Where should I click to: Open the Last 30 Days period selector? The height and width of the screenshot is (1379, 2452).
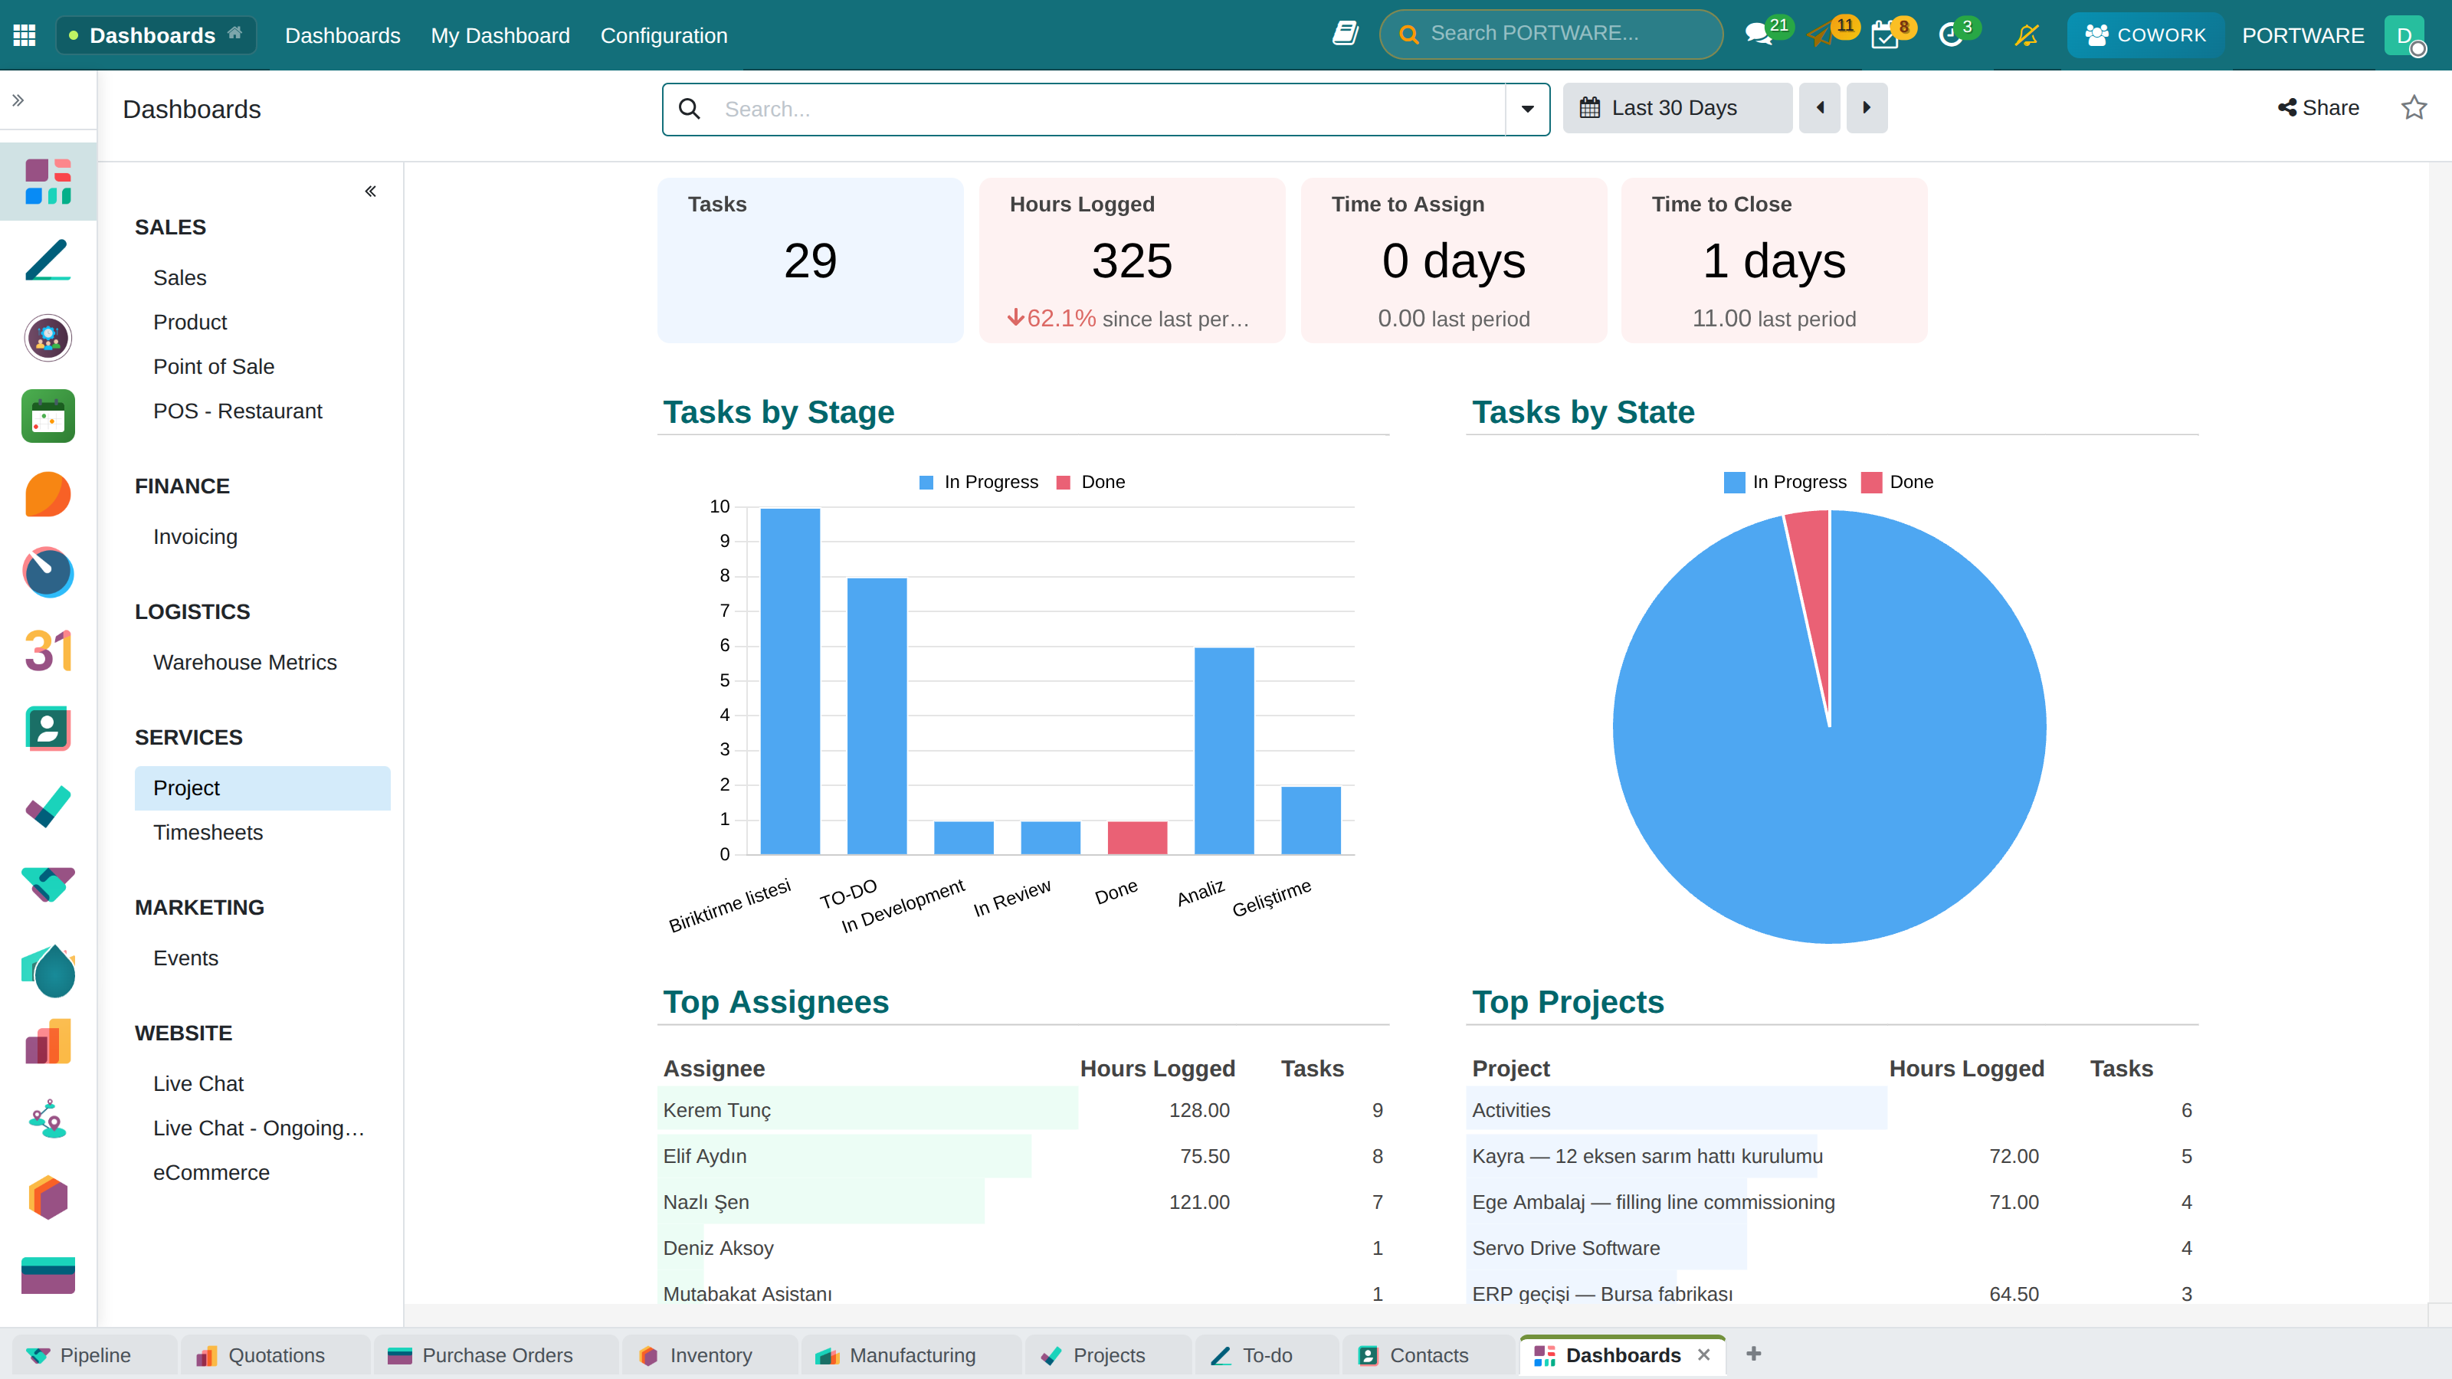(1677, 107)
